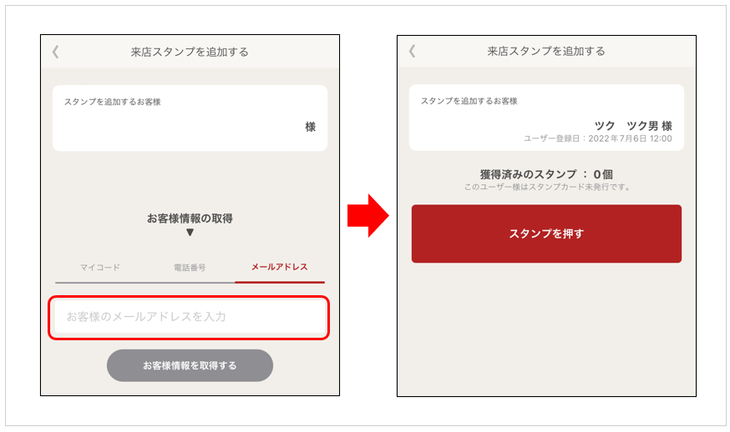Viewport: 730px width, 432px height.
Task: Focus the お客様のメールアドレスを入力 field
Action: pos(190,317)
